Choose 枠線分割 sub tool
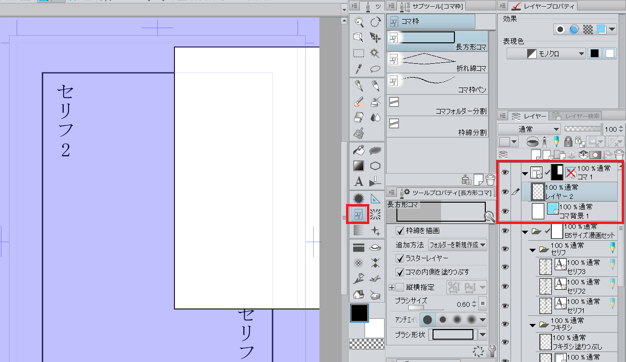The image size is (626, 362). tap(437, 127)
